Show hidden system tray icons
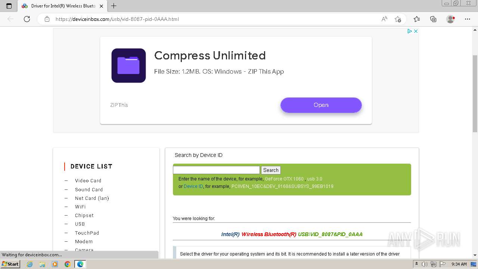Image resolution: width=478 pixels, height=269 pixels. point(416,264)
